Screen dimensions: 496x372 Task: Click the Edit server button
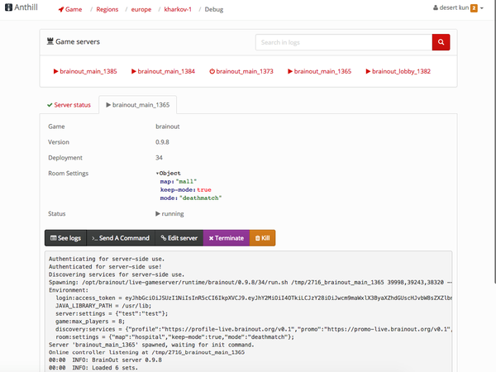click(179, 237)
